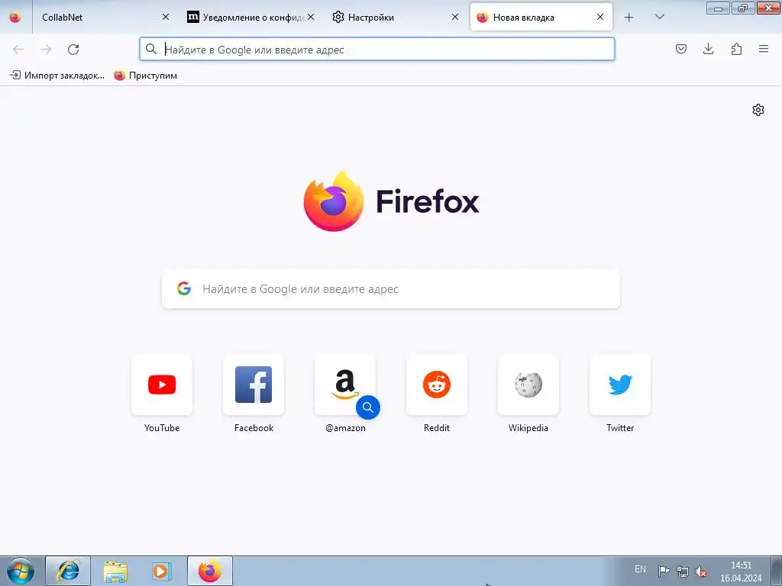Close the CollabNet tab
782x586 pixels.
point(166,17)
